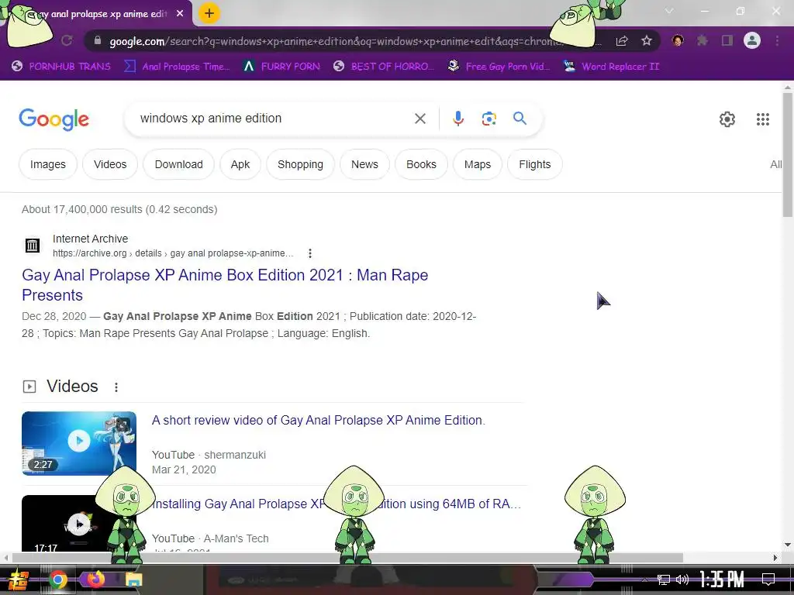Click the horizontal scrollbar thumb
The width and height of the screenshot is (794, 595).
point(347,558)
